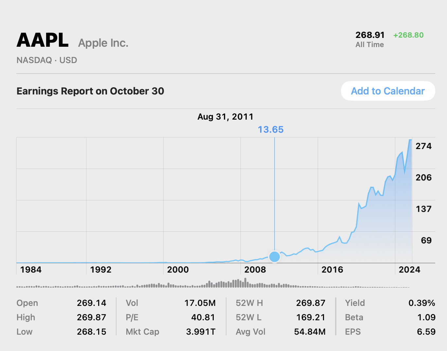Open the Earnings Report on October 30

point(90,91)
